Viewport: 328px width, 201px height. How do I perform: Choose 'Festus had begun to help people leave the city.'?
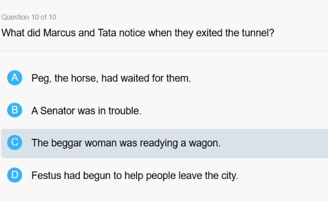135,176
